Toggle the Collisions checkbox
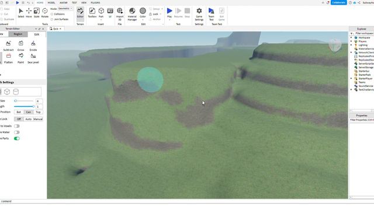 pyautogui.click(x=52, y=14)
